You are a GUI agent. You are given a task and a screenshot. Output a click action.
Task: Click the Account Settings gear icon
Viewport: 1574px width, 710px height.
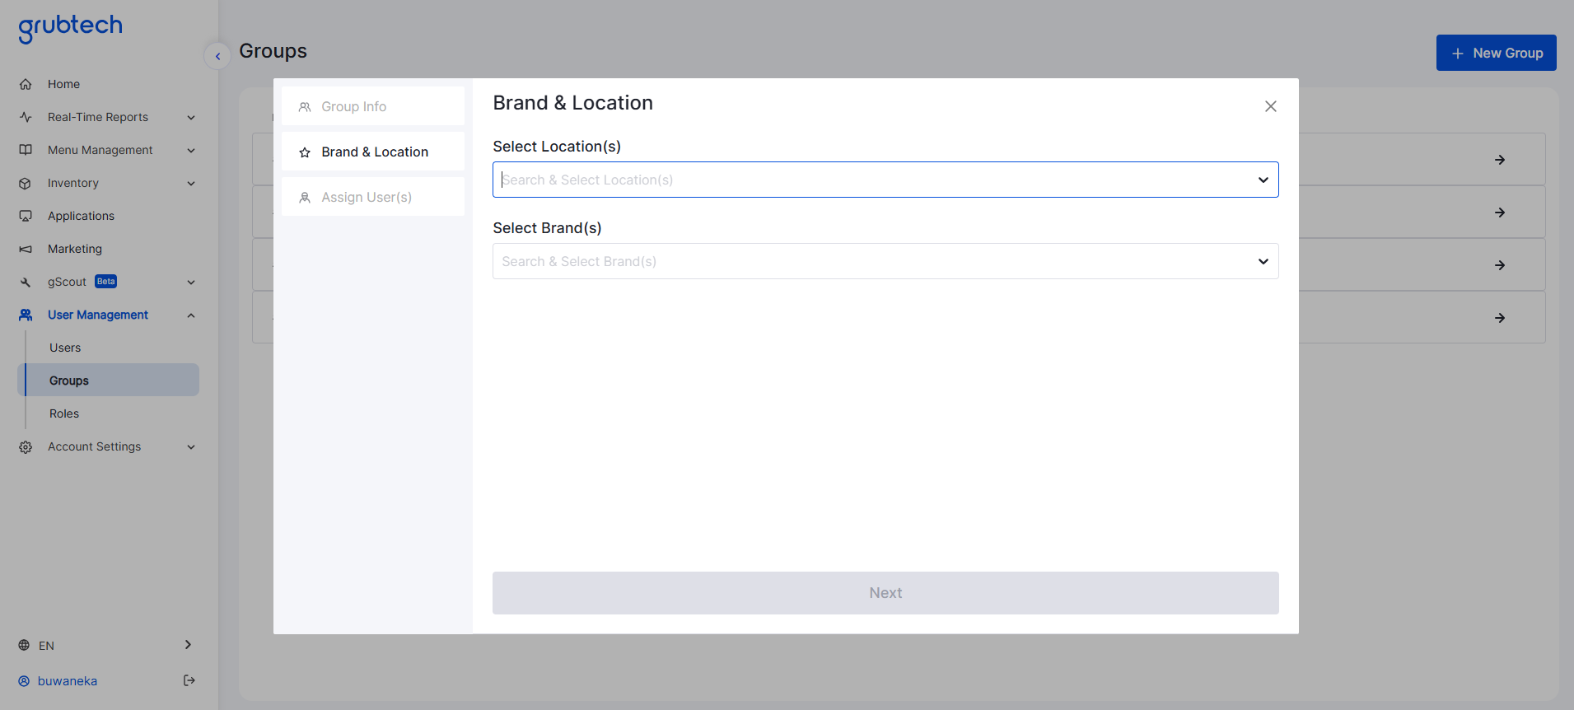(26, 446)
